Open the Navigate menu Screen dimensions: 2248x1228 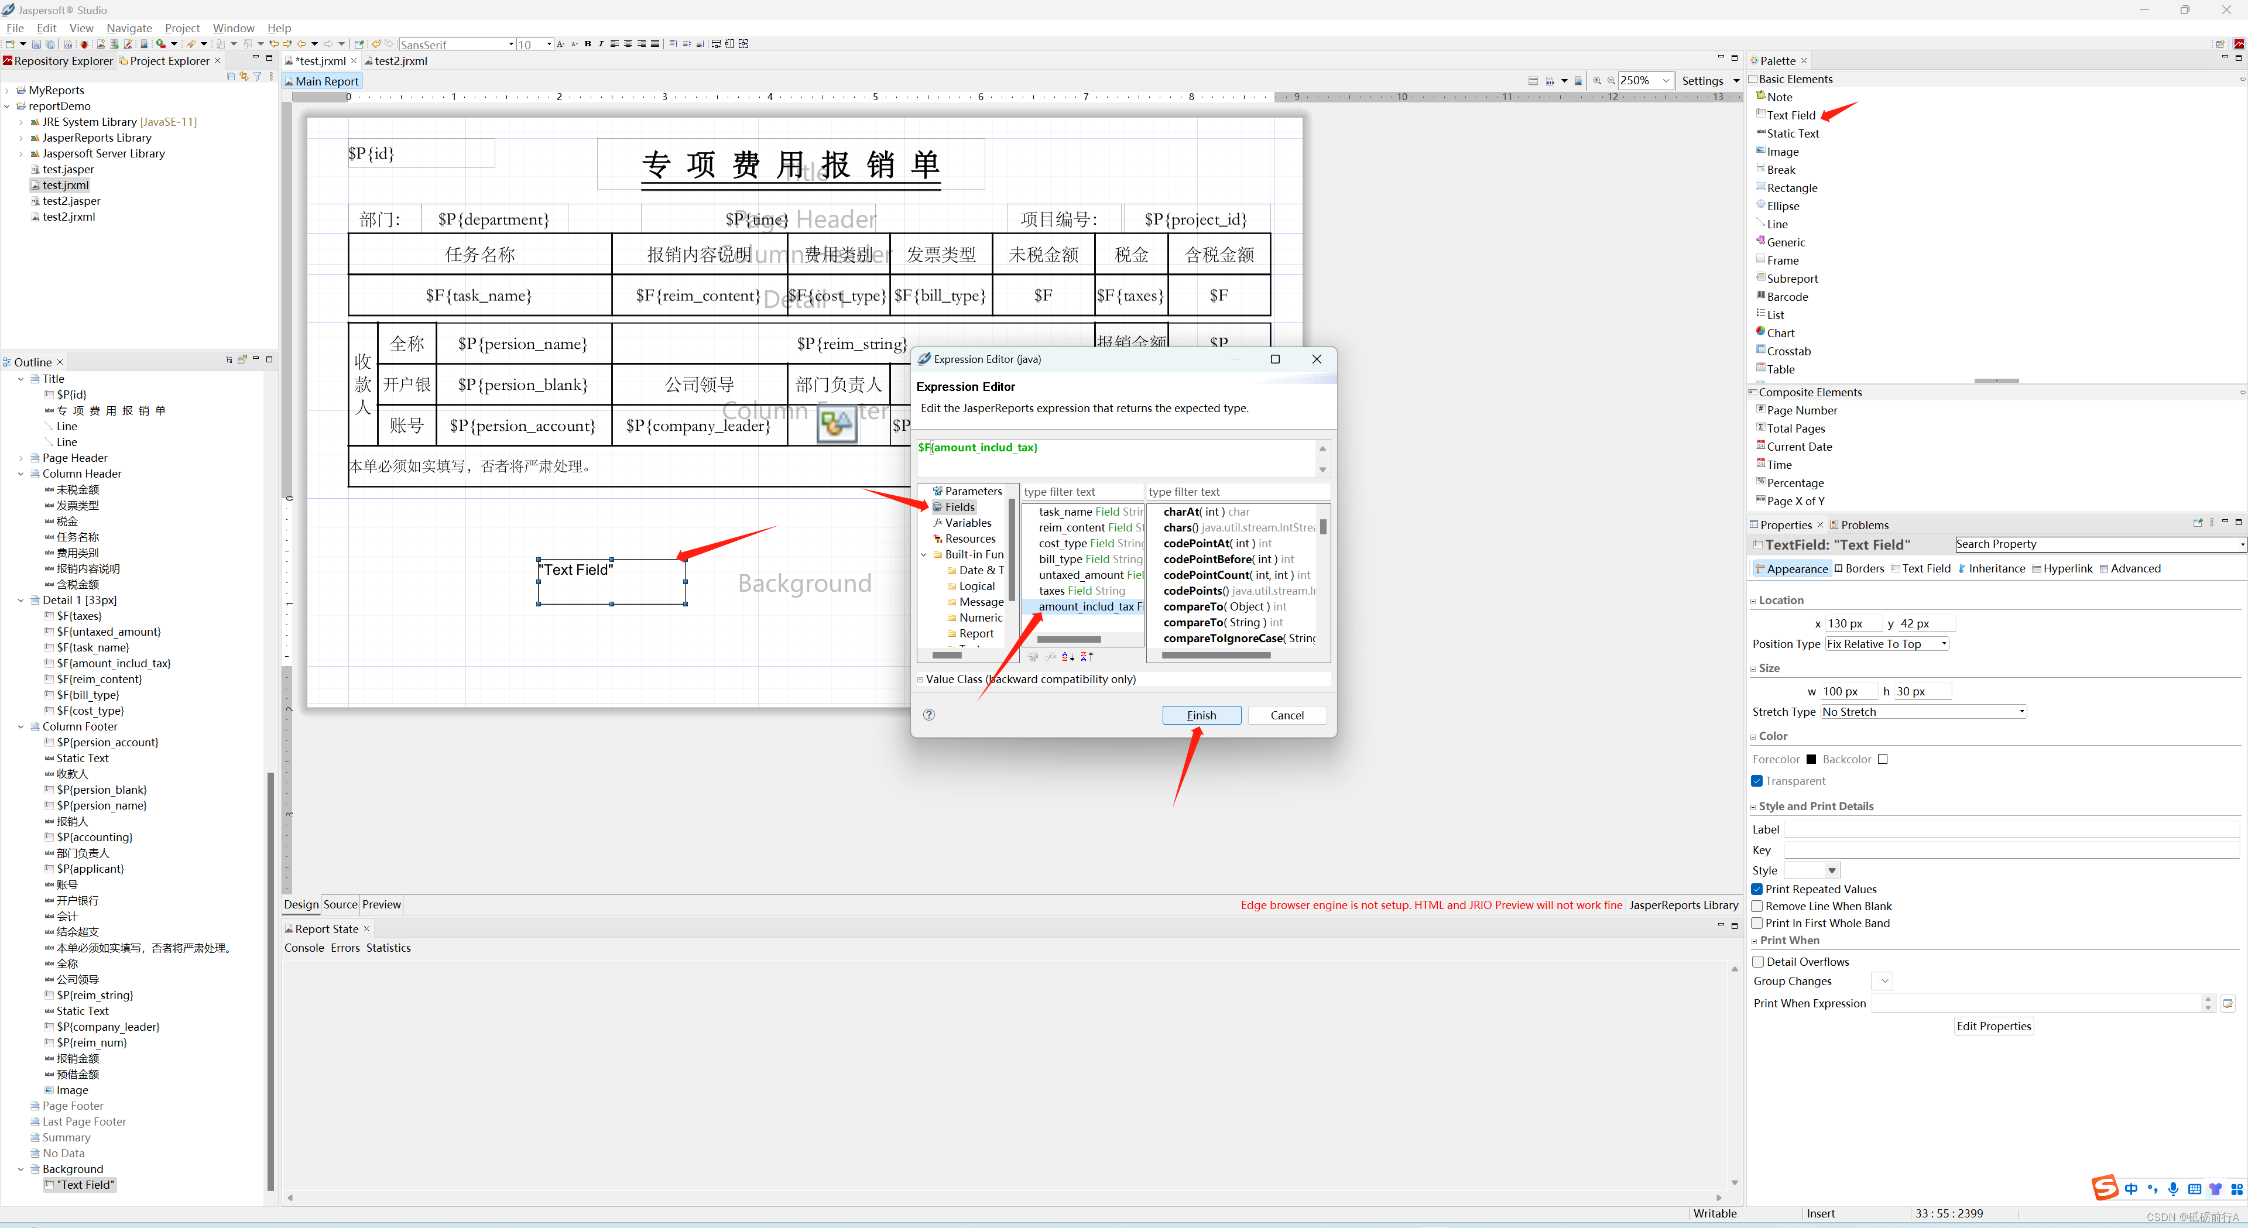(x=129, y=28)
